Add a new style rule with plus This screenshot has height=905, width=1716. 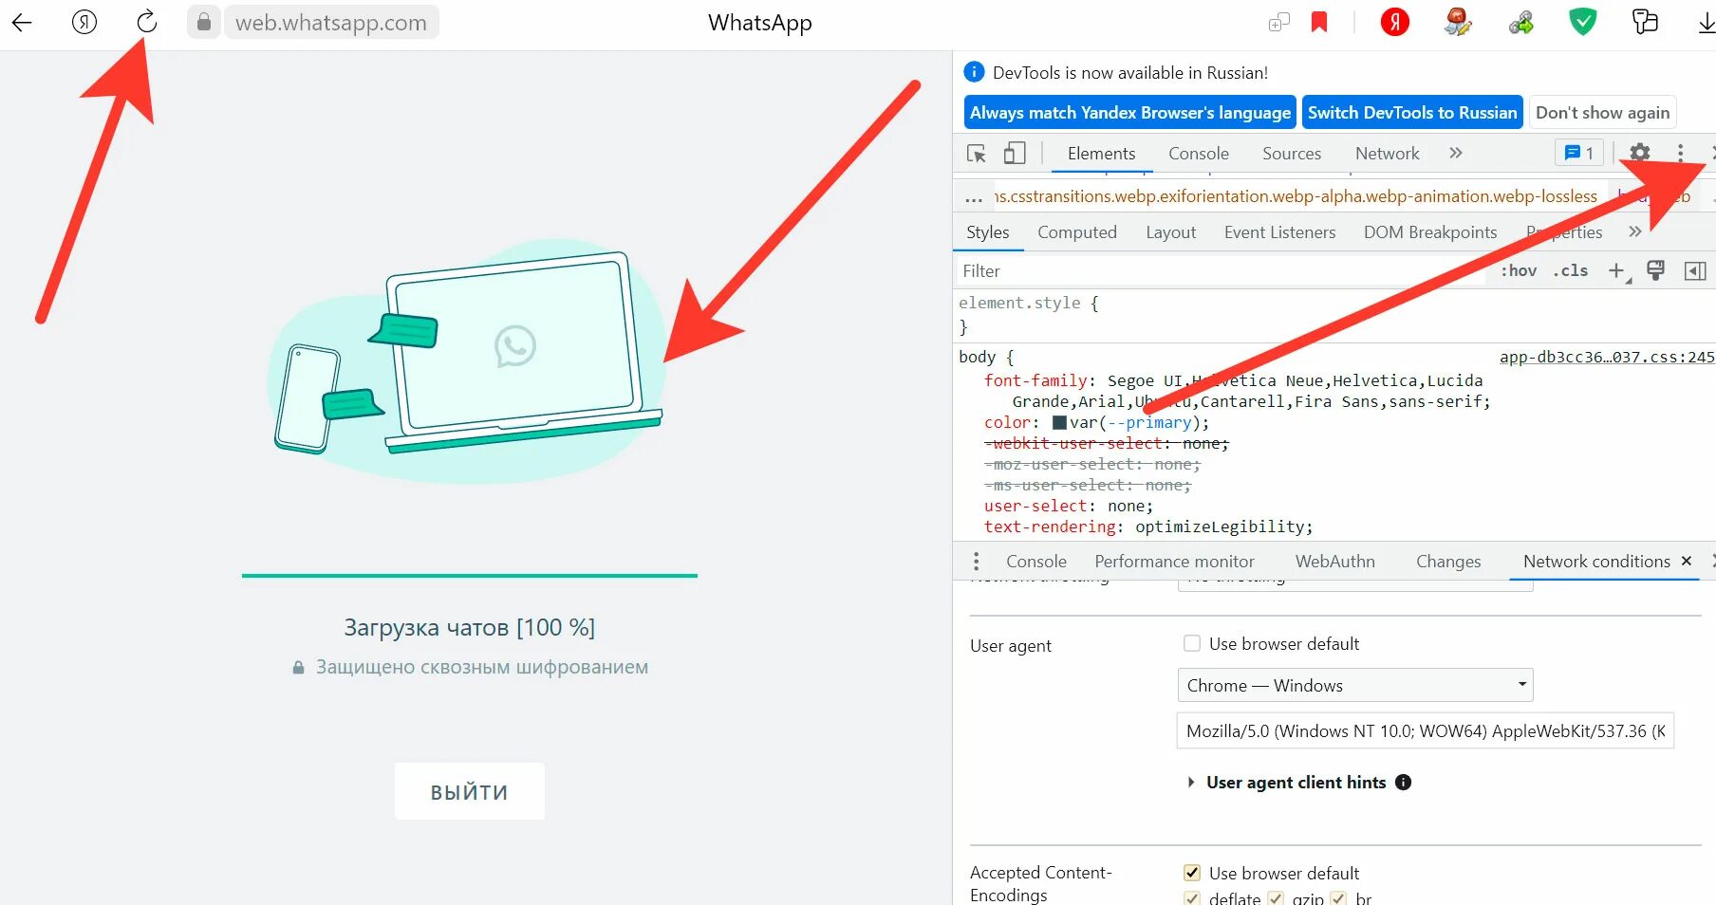tap(1617, 271)
